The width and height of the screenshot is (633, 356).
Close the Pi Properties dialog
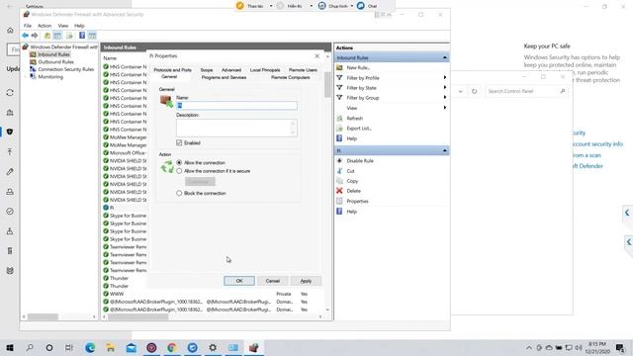[316, 56]
